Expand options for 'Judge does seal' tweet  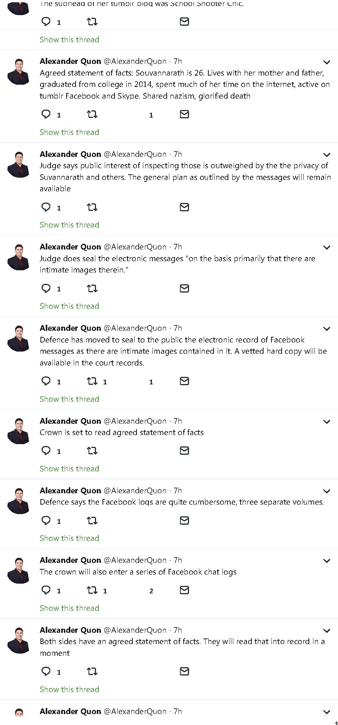coord(327,248)
